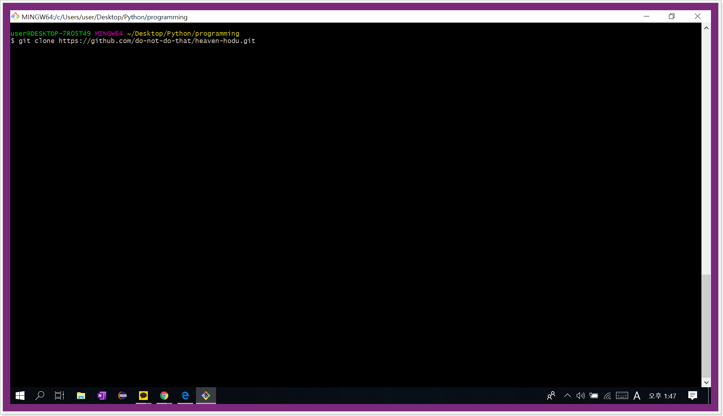
Task: Toggle IME input mode letter A
Action: (x=637, y=396)
